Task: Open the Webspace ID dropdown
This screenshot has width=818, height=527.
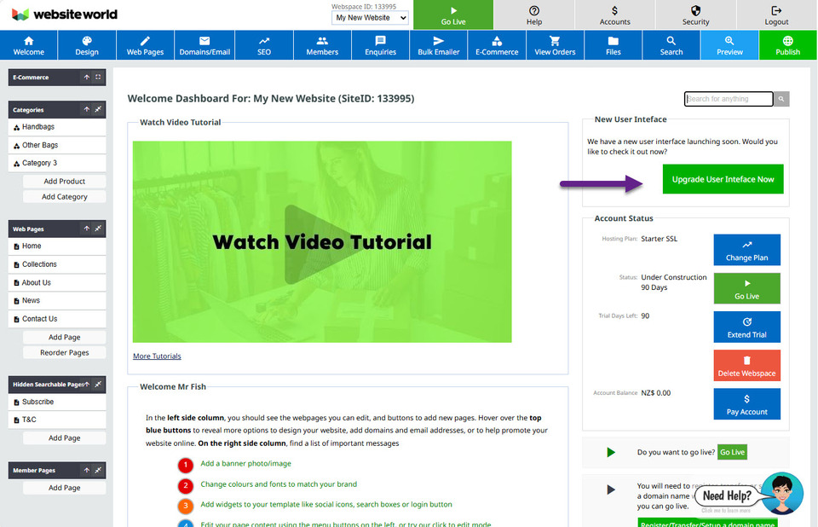Action: (371, 17)
